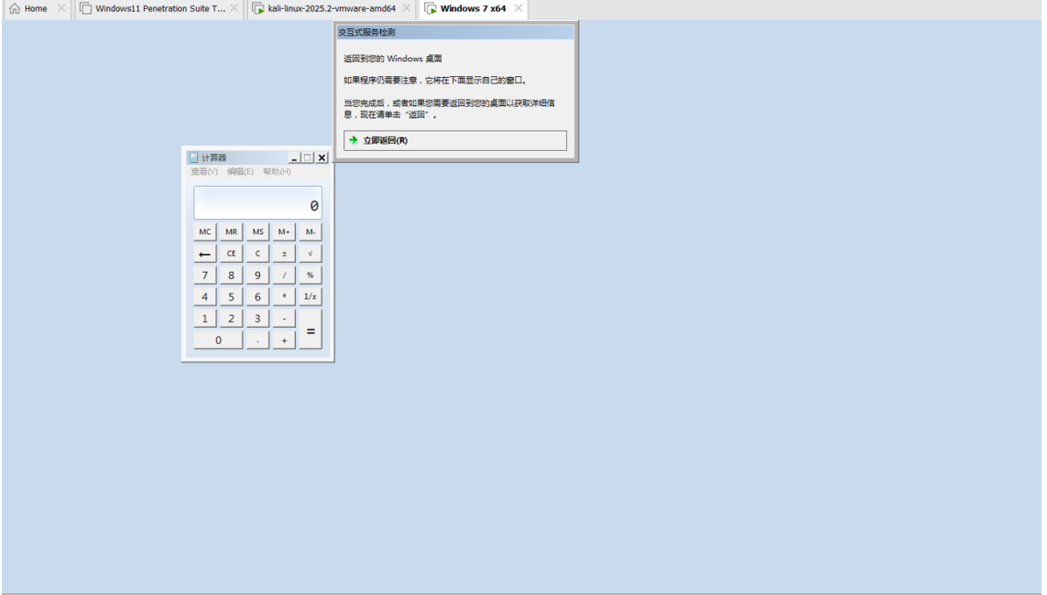Click digit 7 on calculator
Viewport: 1047px width, 595px height.
pyautogui.click(x=204, y=275)
